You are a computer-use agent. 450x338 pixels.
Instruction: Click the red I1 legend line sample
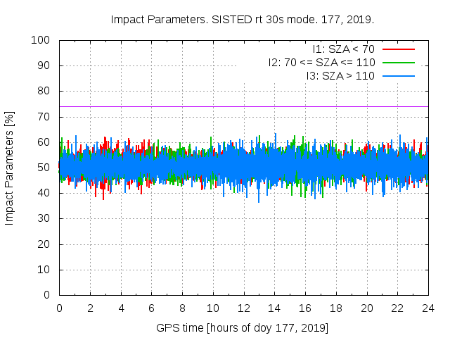(398, 49)
